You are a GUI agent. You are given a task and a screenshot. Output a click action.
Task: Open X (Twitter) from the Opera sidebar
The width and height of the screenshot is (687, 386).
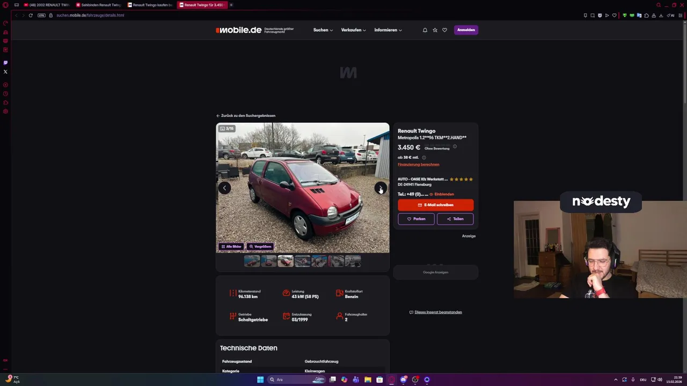click(5, 72)
